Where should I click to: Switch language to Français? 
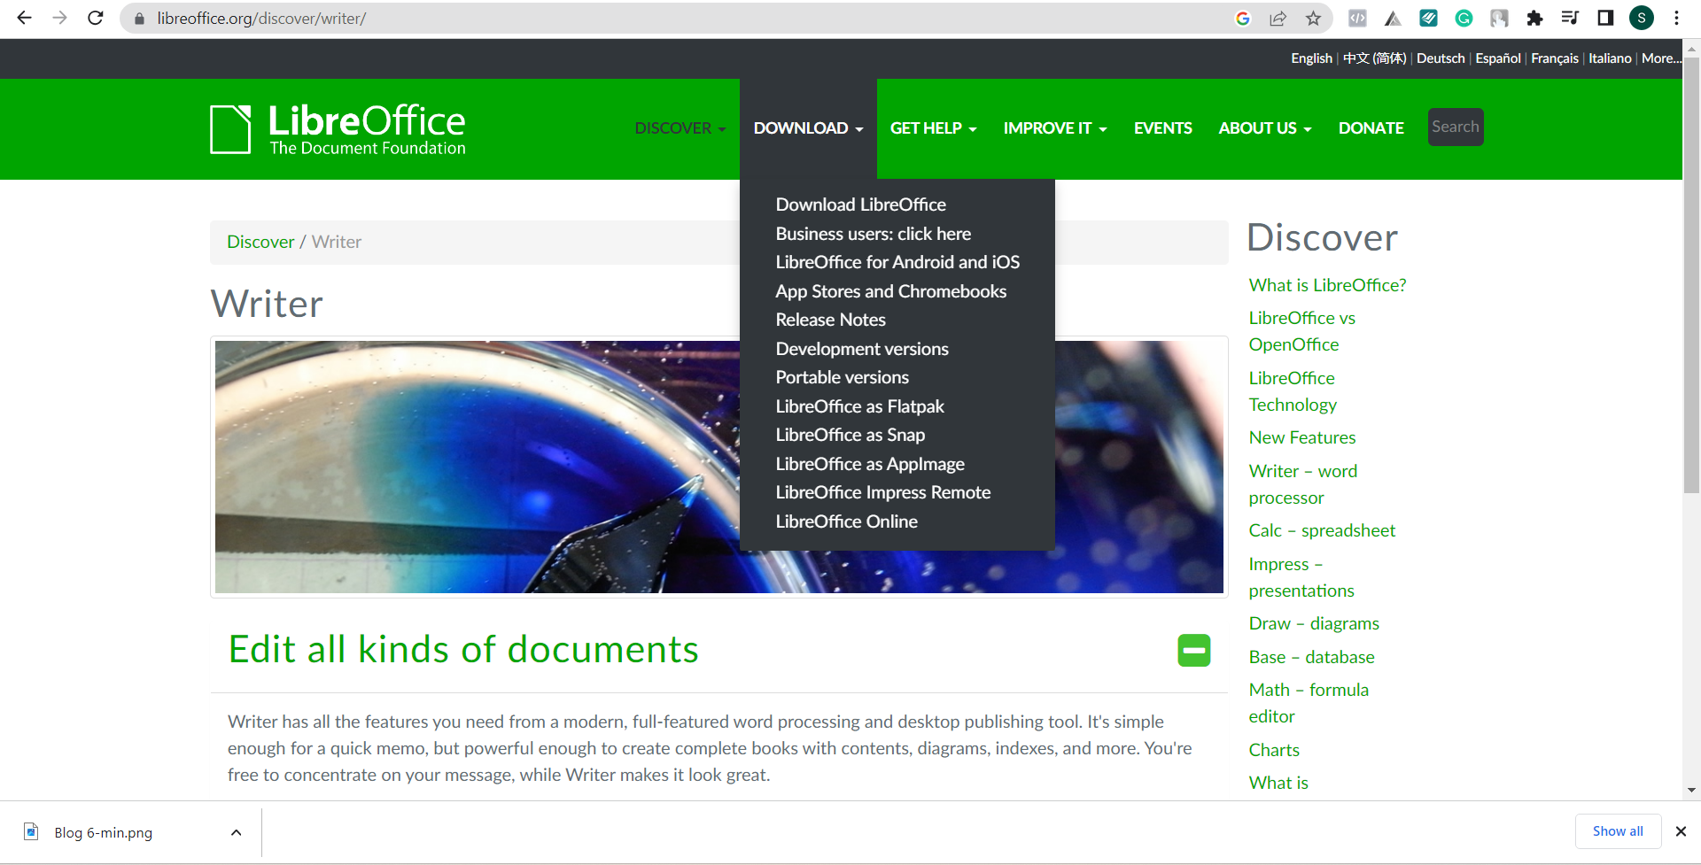pyautogui.click(x=1555, y=58)
